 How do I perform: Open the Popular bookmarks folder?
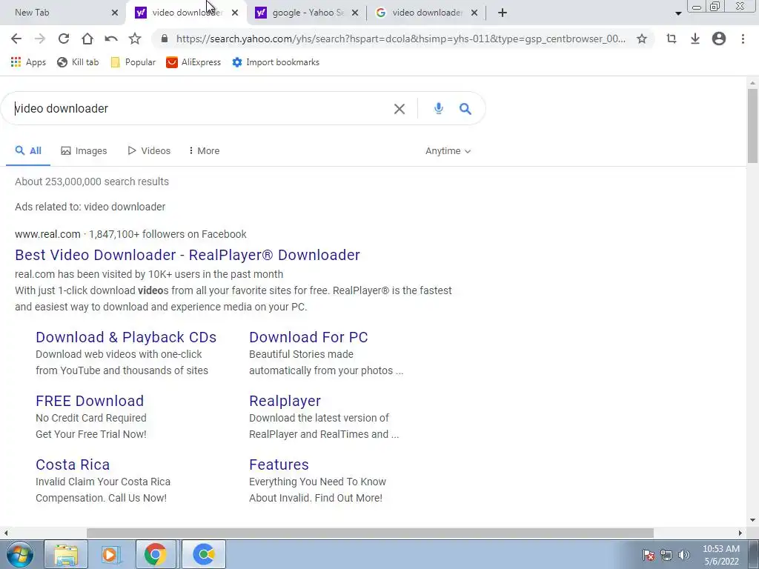point(133,62)
